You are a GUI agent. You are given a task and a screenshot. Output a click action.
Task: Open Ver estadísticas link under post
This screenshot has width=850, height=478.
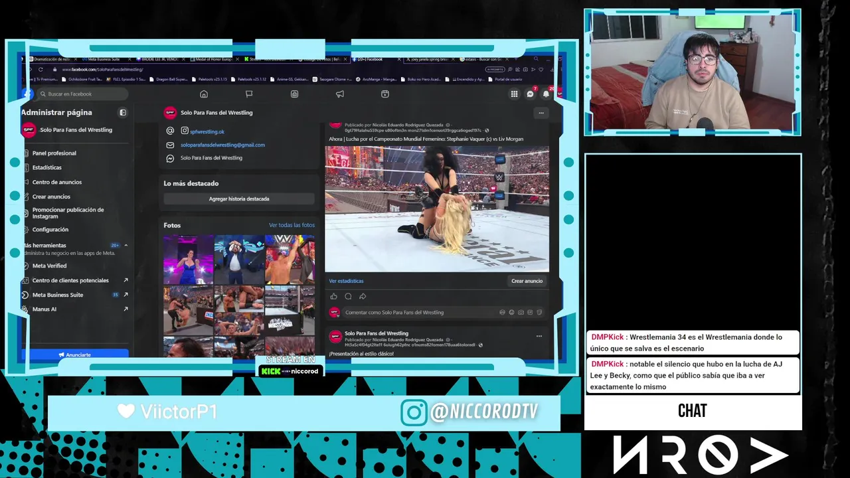click(346, 281)
